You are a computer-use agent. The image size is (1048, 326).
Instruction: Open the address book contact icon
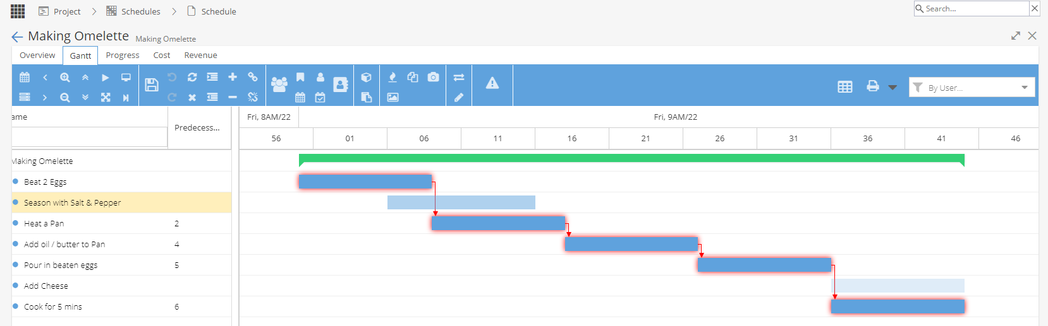tap(341, 84)
